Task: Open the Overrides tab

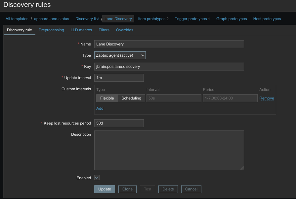Action: (124, 30)
